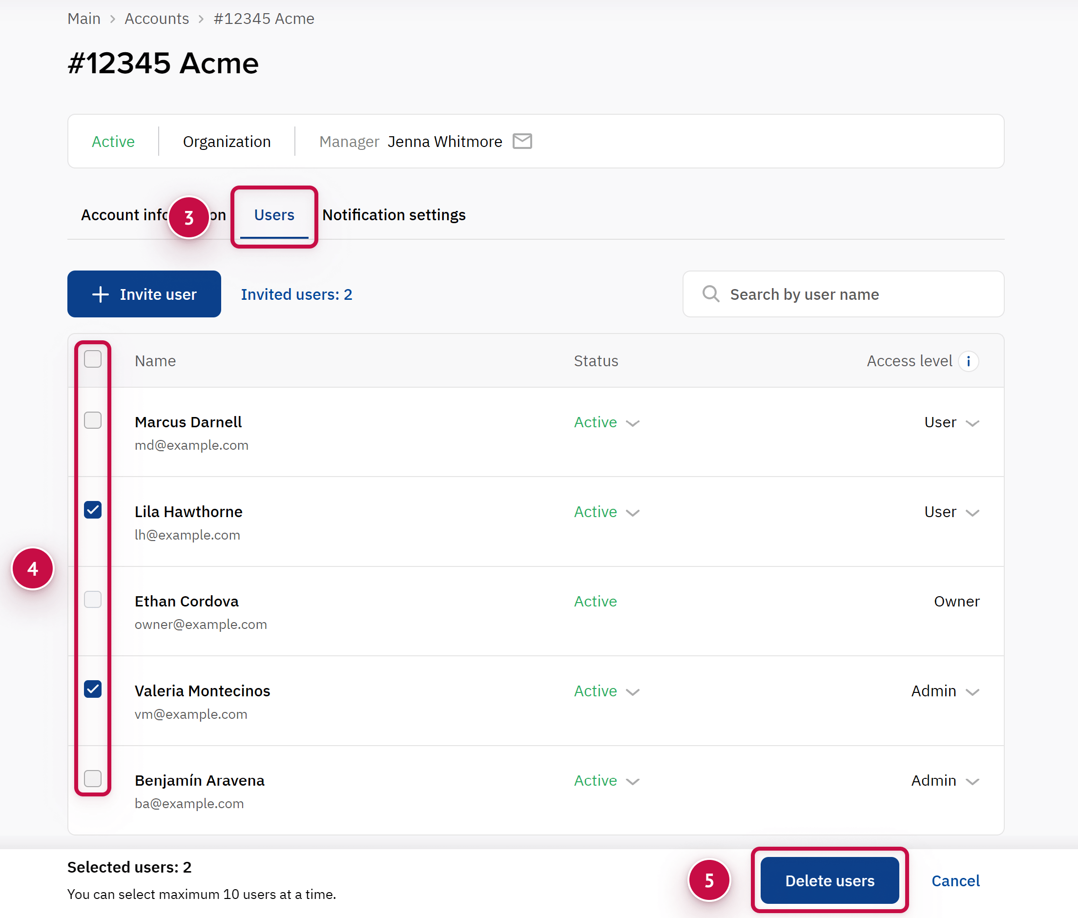Click the Access level info icon
1078x918 pixels.
[968, 361]
